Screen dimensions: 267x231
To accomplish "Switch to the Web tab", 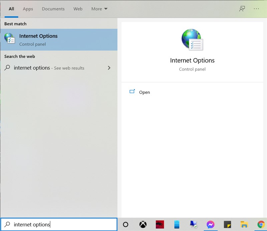I will (x=78, y=9).
